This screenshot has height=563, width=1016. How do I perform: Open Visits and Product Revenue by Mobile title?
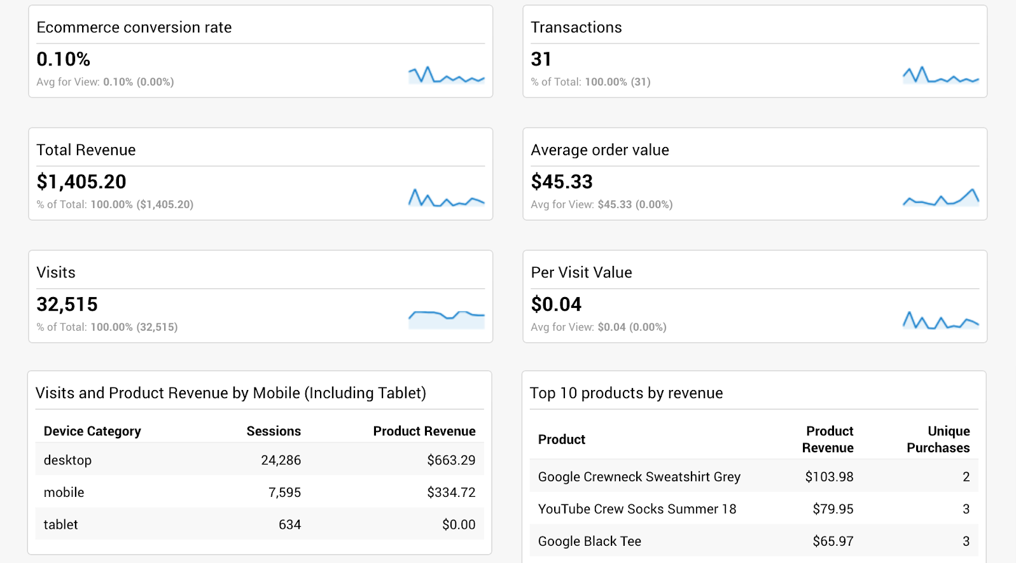[231, 393]
